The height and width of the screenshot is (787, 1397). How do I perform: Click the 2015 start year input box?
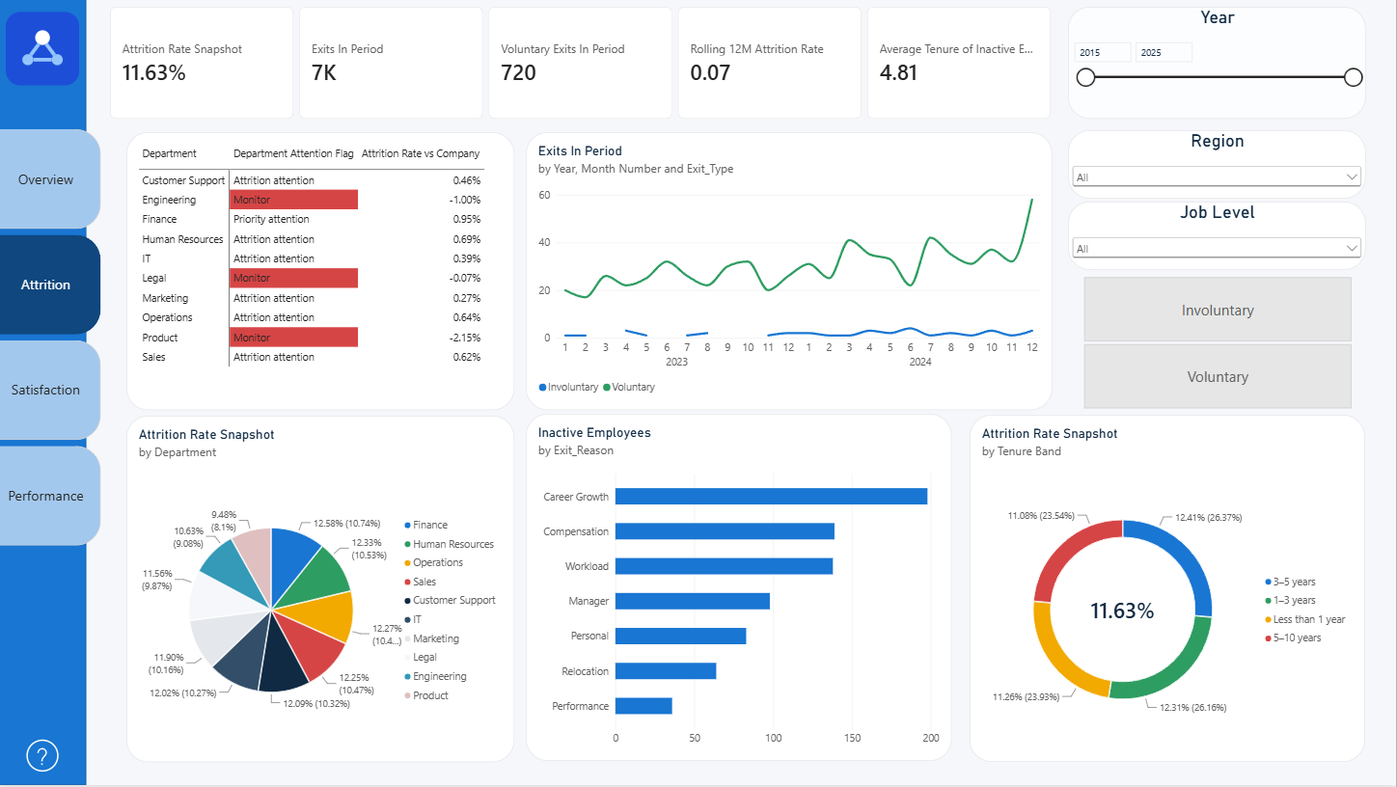pyautogui.click(x=1104, y=53)
